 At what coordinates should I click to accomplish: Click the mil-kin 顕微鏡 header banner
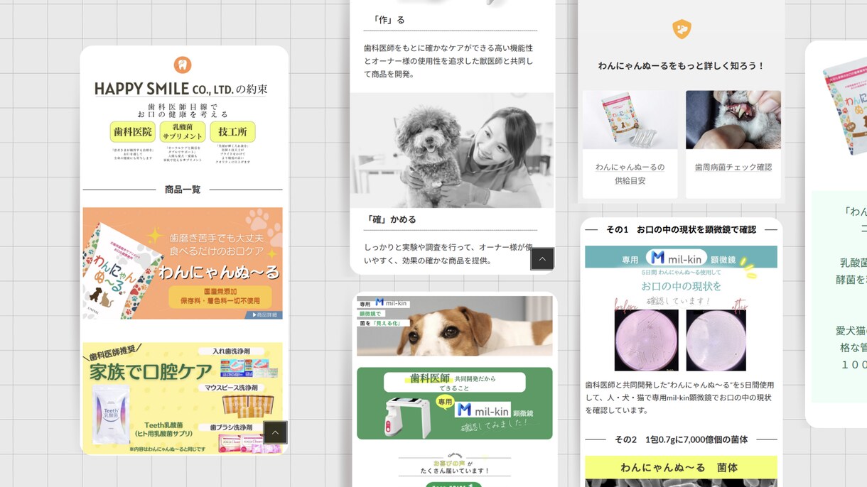pos(681,257)
